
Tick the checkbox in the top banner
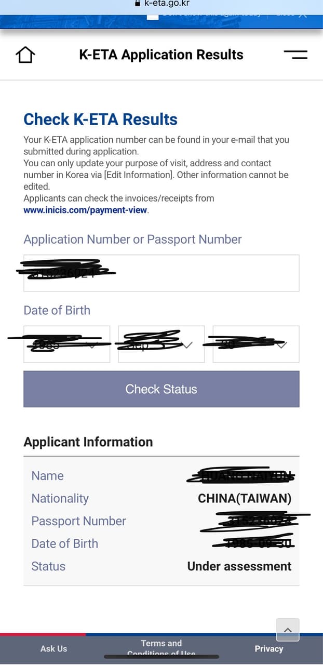(152, 15)
